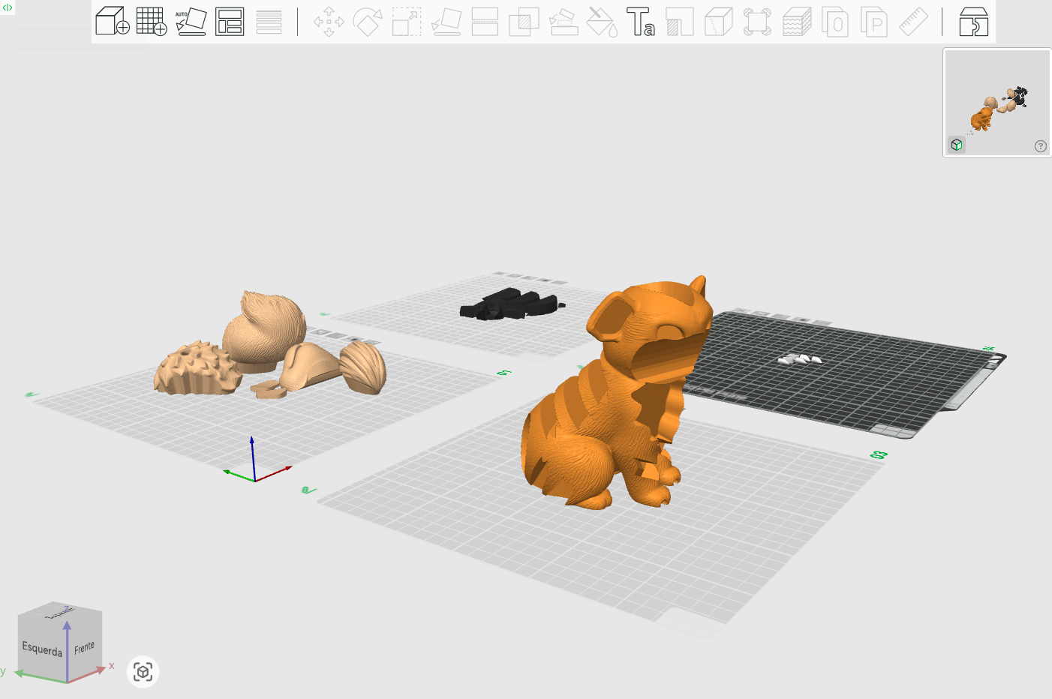The image size is (1052, 699).
Task: Select the spiky hedgehog back part
Action: [x=197, y=367]
